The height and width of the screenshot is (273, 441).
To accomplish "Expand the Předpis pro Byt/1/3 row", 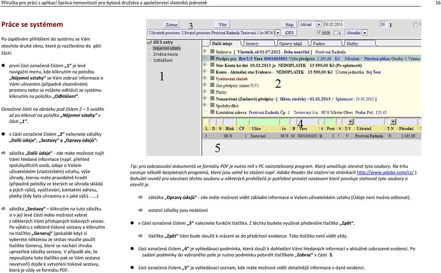I will pyautogui.click(x=205, y=58).
